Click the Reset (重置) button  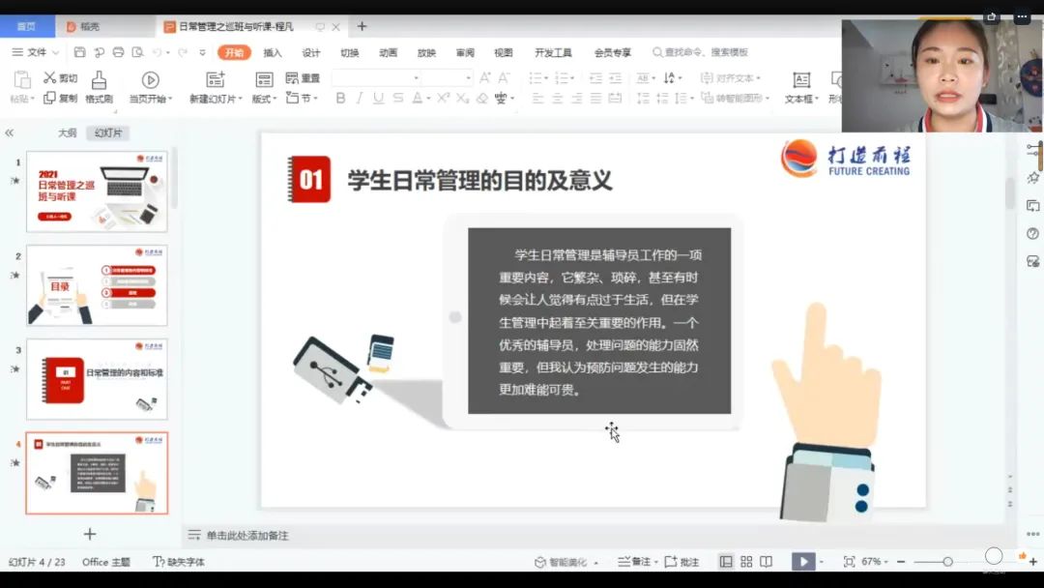[303, 78]
